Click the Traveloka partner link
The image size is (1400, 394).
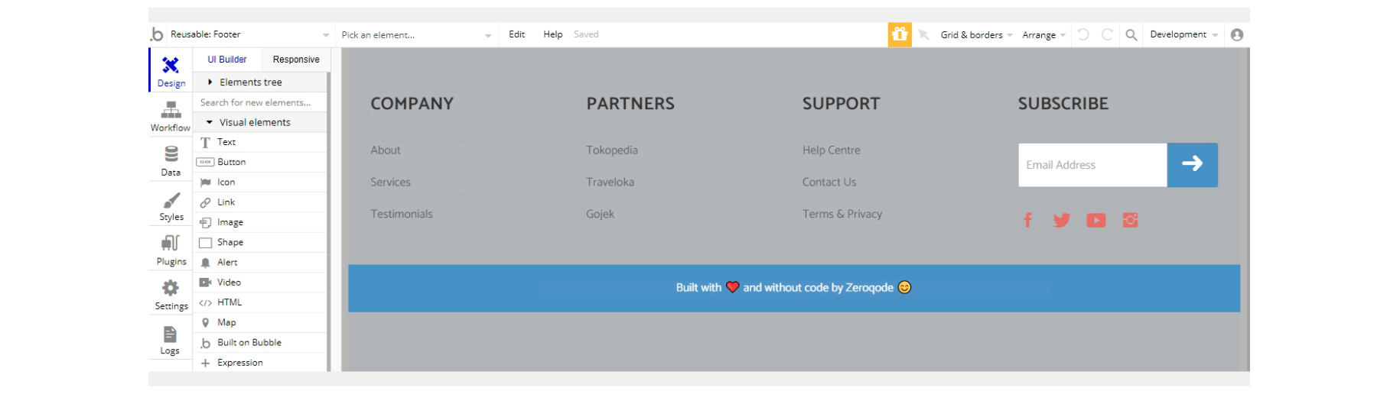[x=610, y=182]
